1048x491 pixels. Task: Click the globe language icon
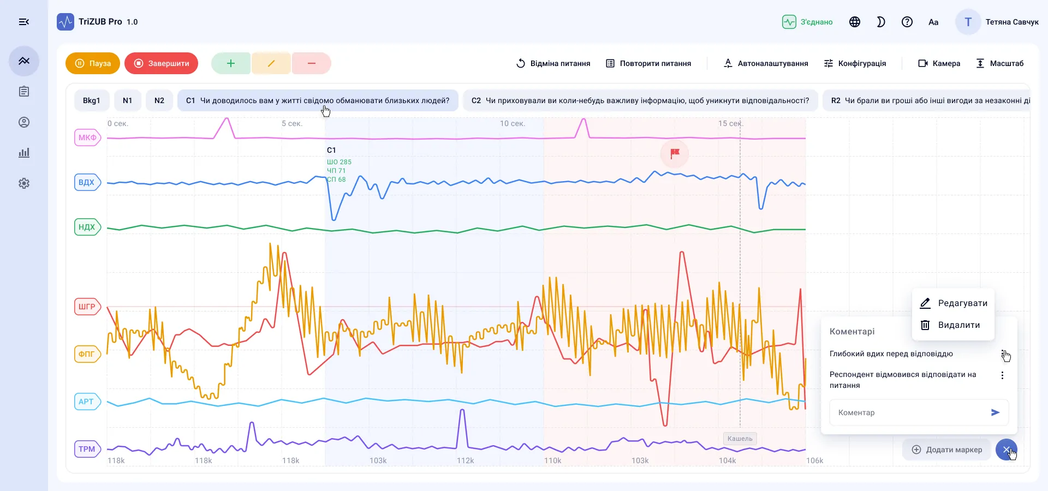point(855,22)
